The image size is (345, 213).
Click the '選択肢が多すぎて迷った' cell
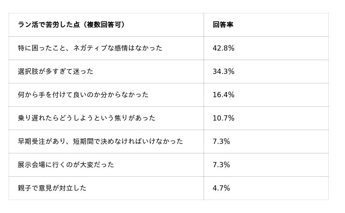(x=56, y=72)
